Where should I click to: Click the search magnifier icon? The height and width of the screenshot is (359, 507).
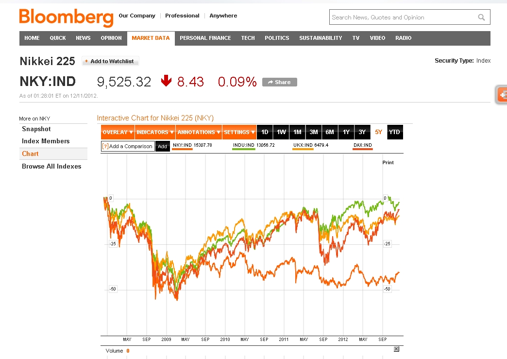click(x=481, y=17)
